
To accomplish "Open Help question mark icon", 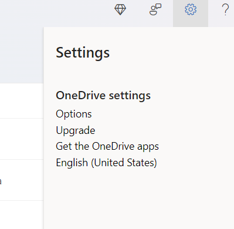I will click(225, 9).
